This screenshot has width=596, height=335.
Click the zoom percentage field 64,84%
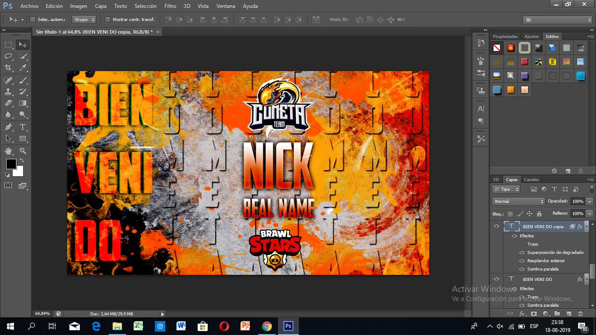43,314
